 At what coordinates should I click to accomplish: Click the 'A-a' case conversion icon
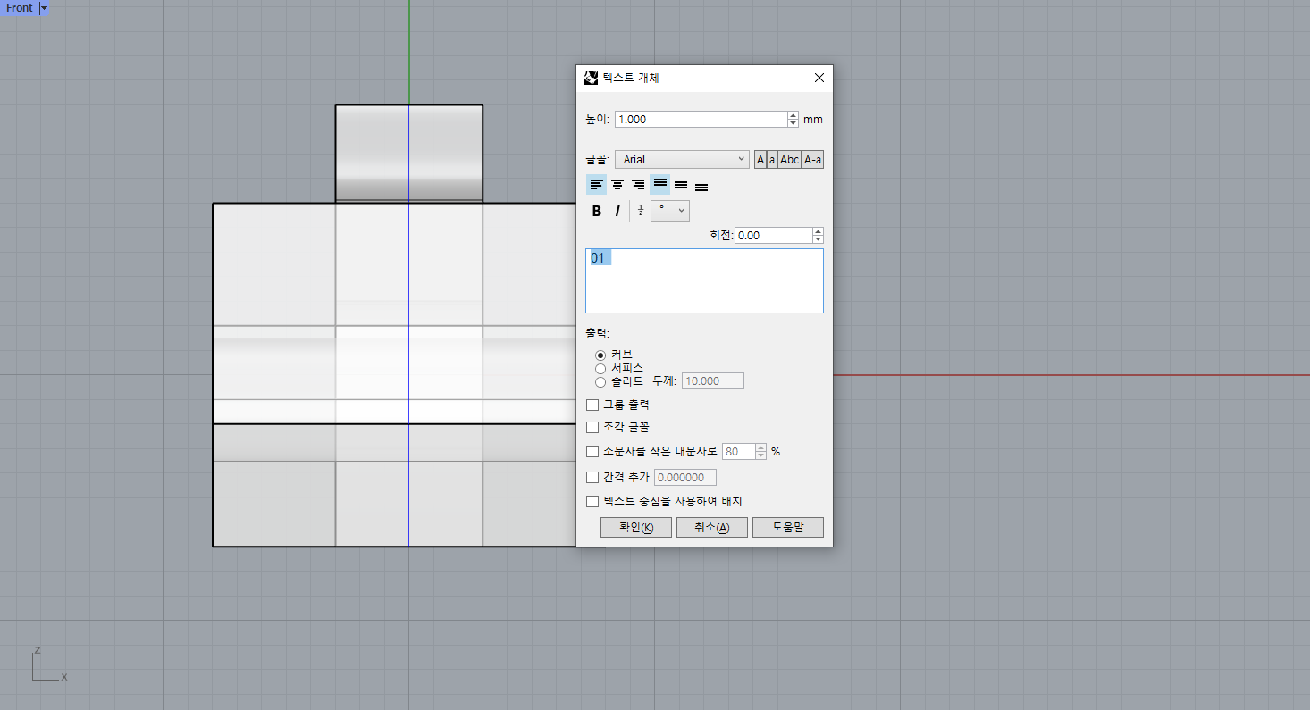[x=811, y=159]
